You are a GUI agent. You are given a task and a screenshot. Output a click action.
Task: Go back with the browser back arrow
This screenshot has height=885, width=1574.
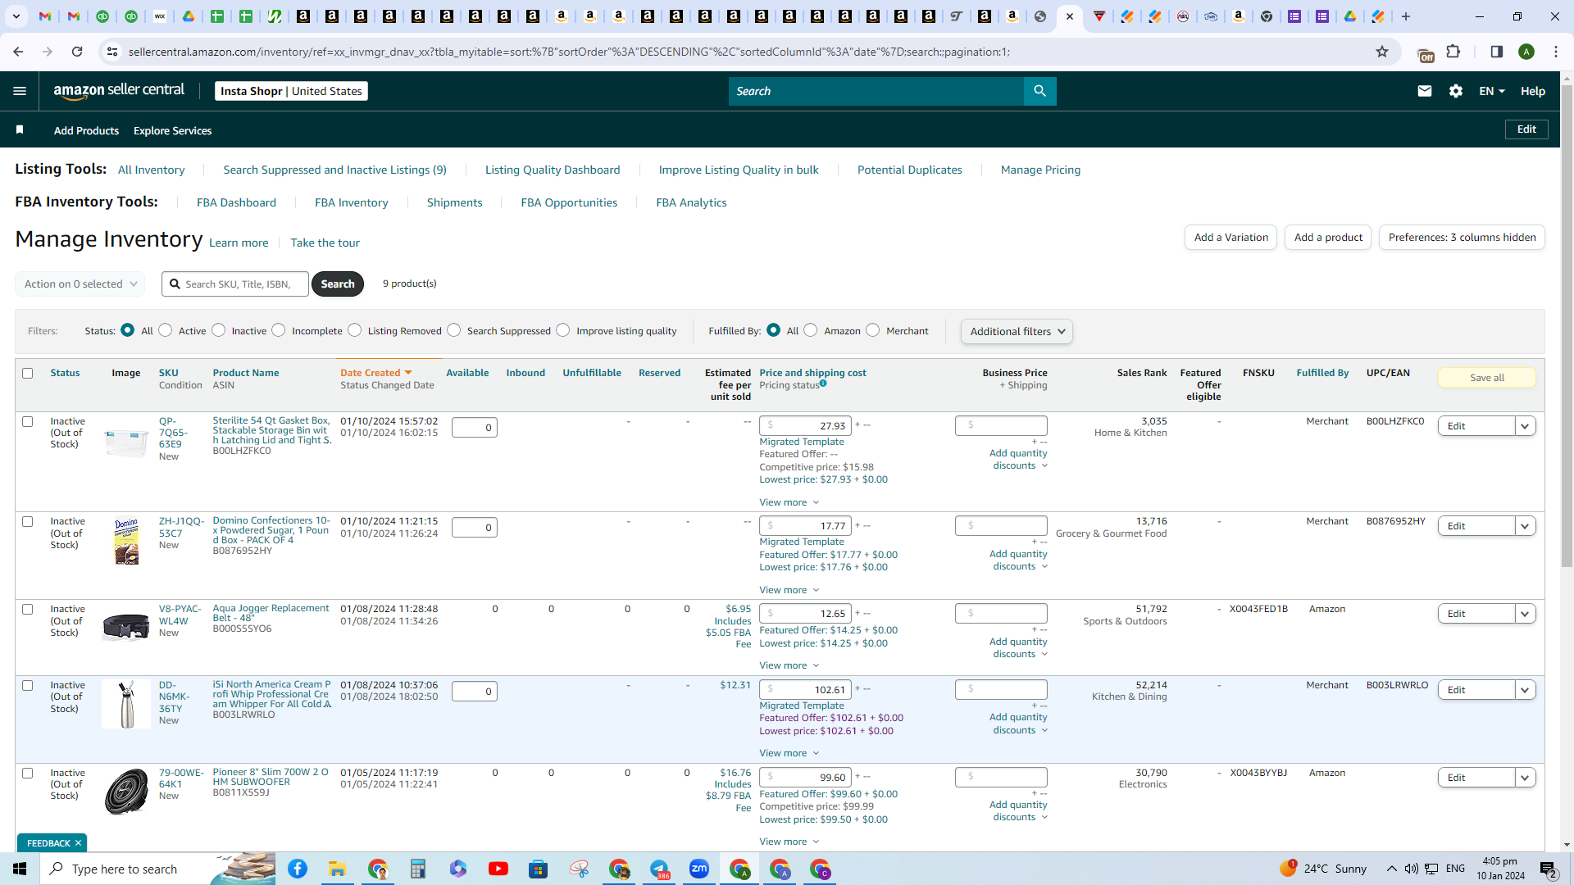(18, 52)
